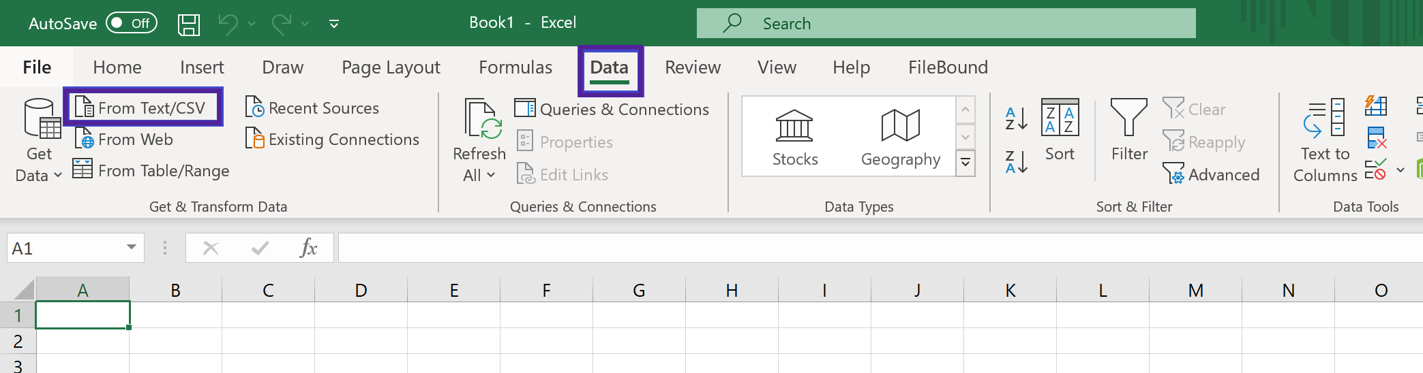This screenshot has height=373, width=1423.
Task: Click the Redo arrow icon
Action: tap(281, 24)
